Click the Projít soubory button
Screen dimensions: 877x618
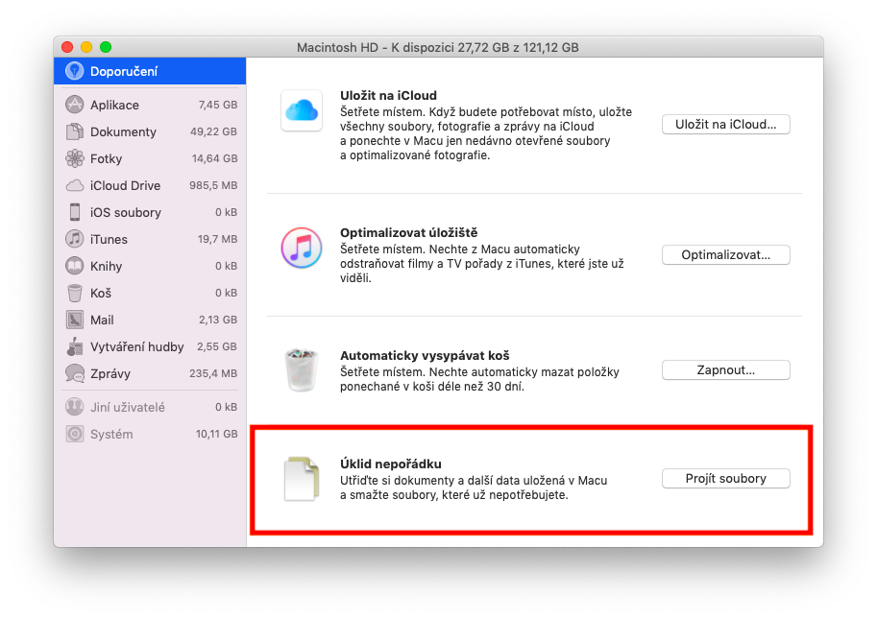(725, 478)
